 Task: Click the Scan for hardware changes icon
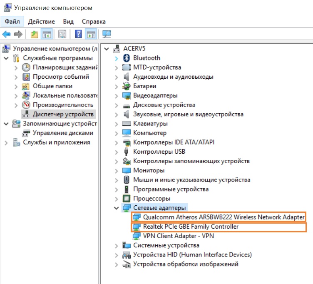pos(107,34)
